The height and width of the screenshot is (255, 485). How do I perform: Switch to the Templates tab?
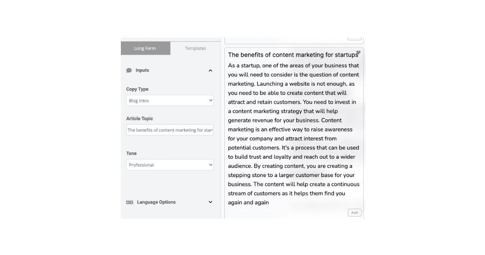(195, 48)
